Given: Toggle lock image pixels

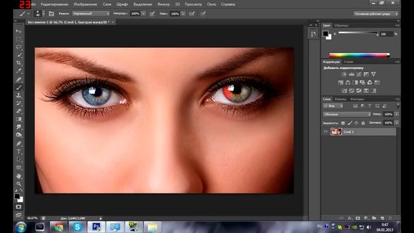Looking at the screenshot, I should 349,123.
